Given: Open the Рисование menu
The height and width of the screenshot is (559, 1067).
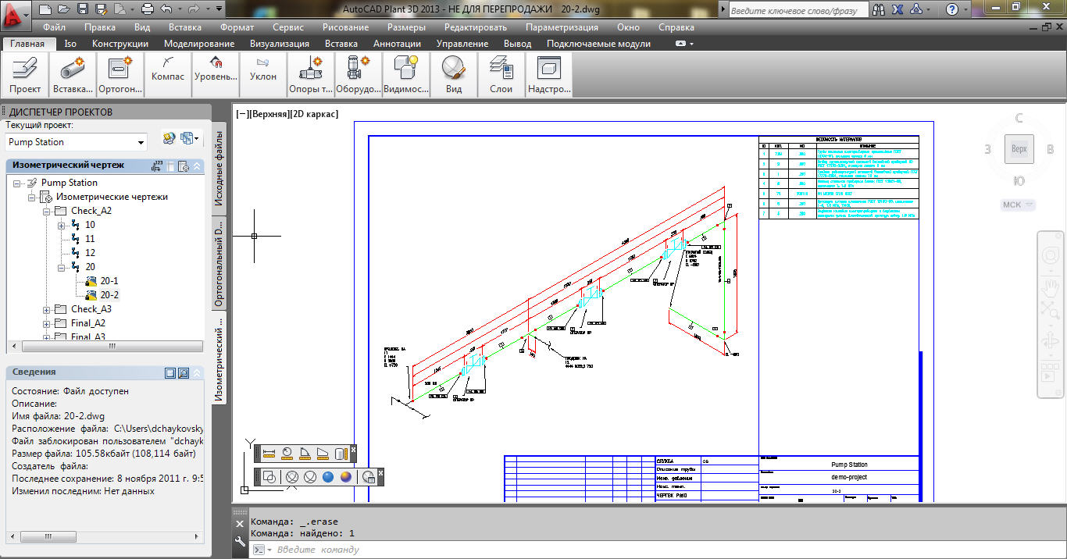Looking at the screenshot, I should [x=345, y=27].
